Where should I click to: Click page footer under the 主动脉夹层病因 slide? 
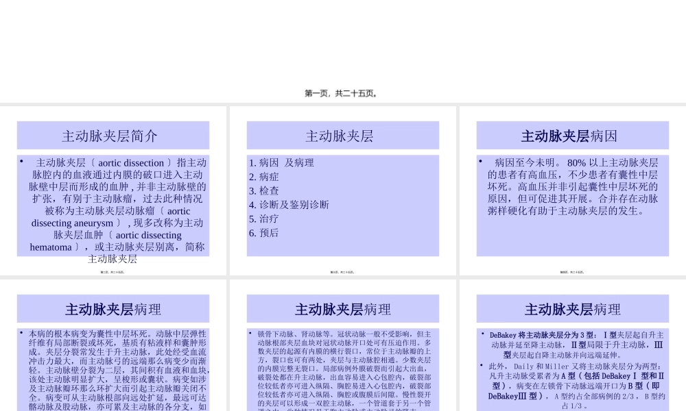click(x=572, y=272)
